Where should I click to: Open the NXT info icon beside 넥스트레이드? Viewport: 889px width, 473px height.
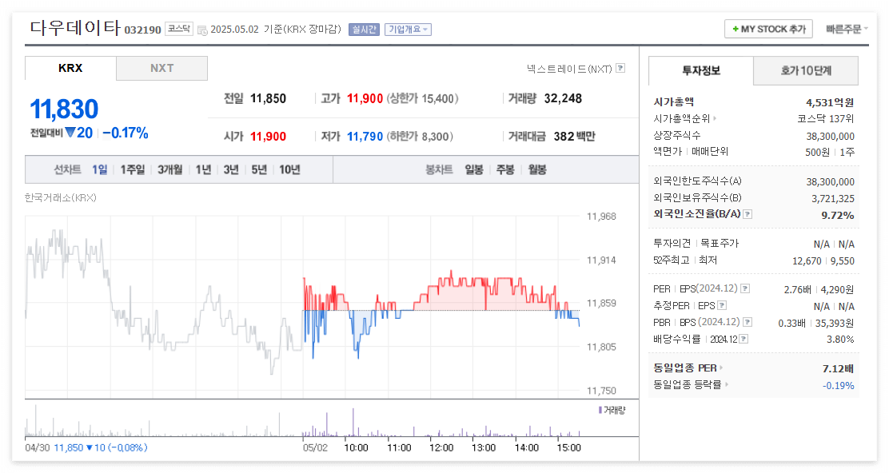pyautogui.click(x=620, y=68)
